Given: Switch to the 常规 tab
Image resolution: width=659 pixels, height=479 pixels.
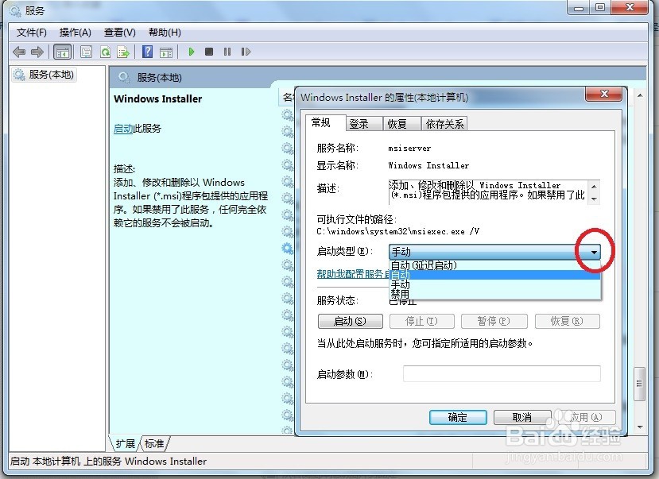Looking at the screenshot, I should 325,122.
